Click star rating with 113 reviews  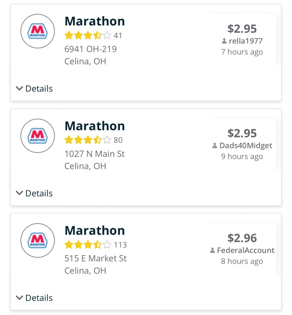point(87,245)
